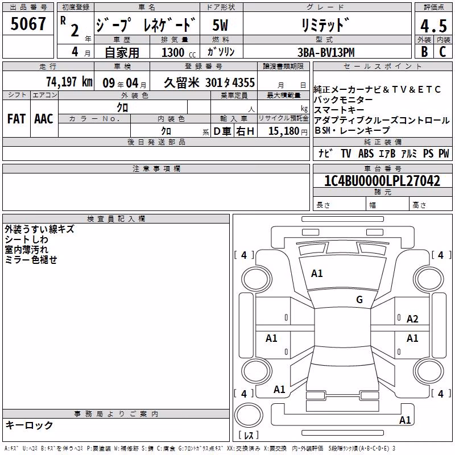Click the lot number 5067
The image size is (455, 455).
pyautogui.click(x=28, y=24)
